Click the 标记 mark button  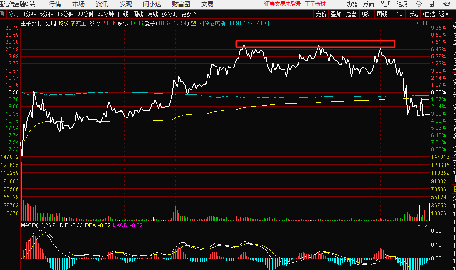click(x=413, y=14)
